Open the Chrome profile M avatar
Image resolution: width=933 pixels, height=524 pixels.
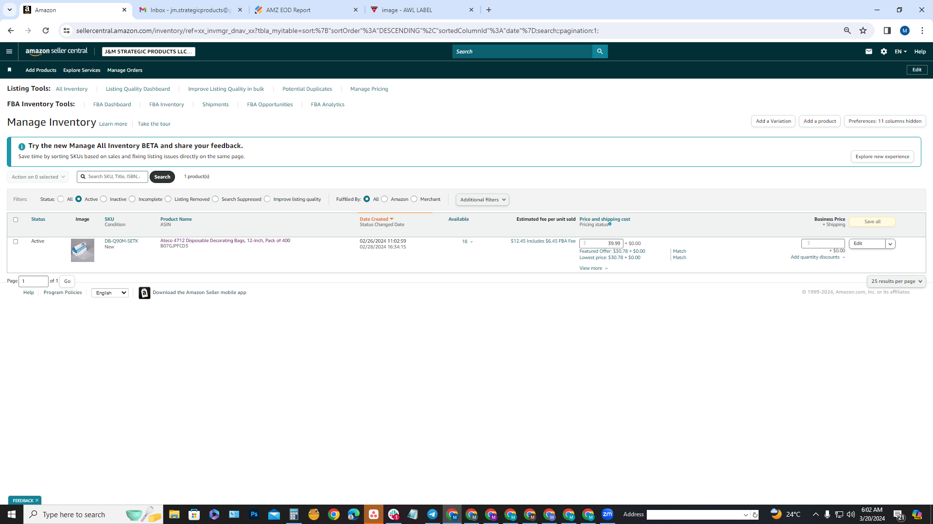point(904,31)
